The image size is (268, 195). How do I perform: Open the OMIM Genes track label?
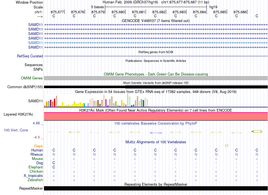point(32,78)
